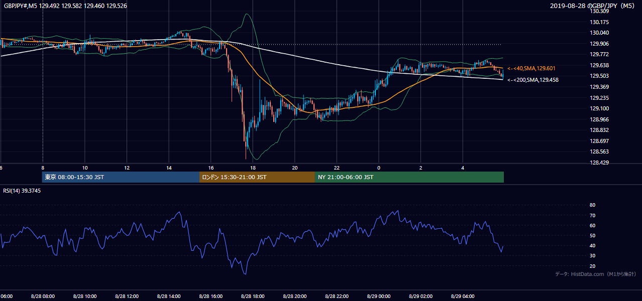Click the 8/28 12:00 bottom date label
The image size is (642, 301).
click(127, 296)
